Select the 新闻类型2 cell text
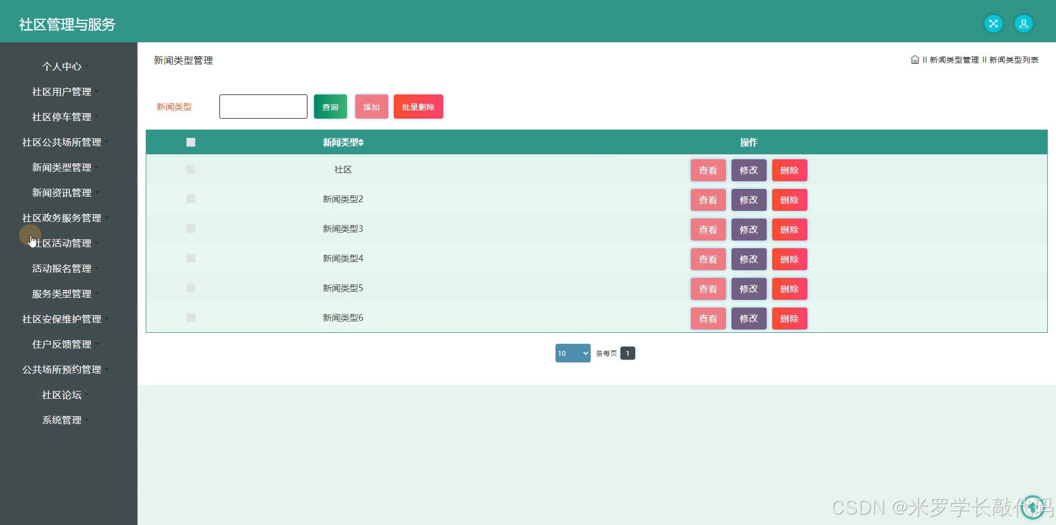This screenshot has width=1056, height=525. coord(343,199)
